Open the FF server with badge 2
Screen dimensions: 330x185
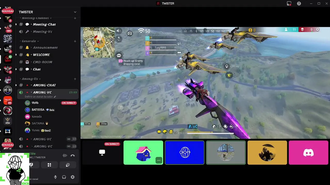(x=8, y=19)
